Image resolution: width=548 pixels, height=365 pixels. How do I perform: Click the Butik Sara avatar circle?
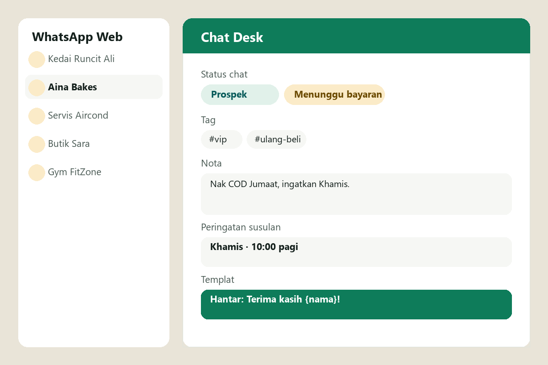point(37,144)
